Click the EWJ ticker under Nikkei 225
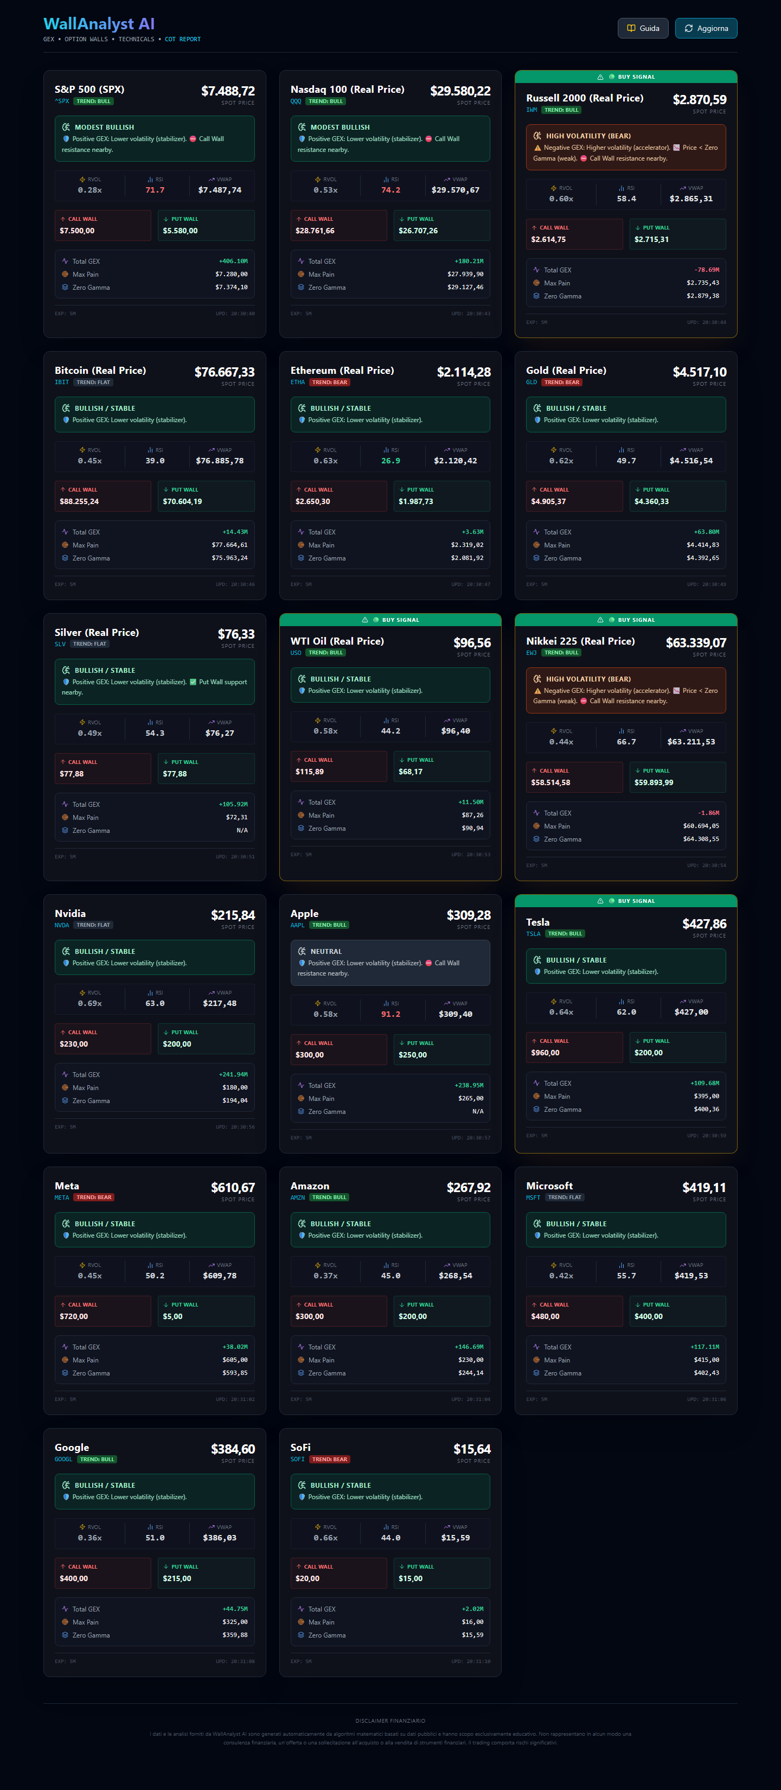The image size is (781, 1790). click(x=532, y=653)
